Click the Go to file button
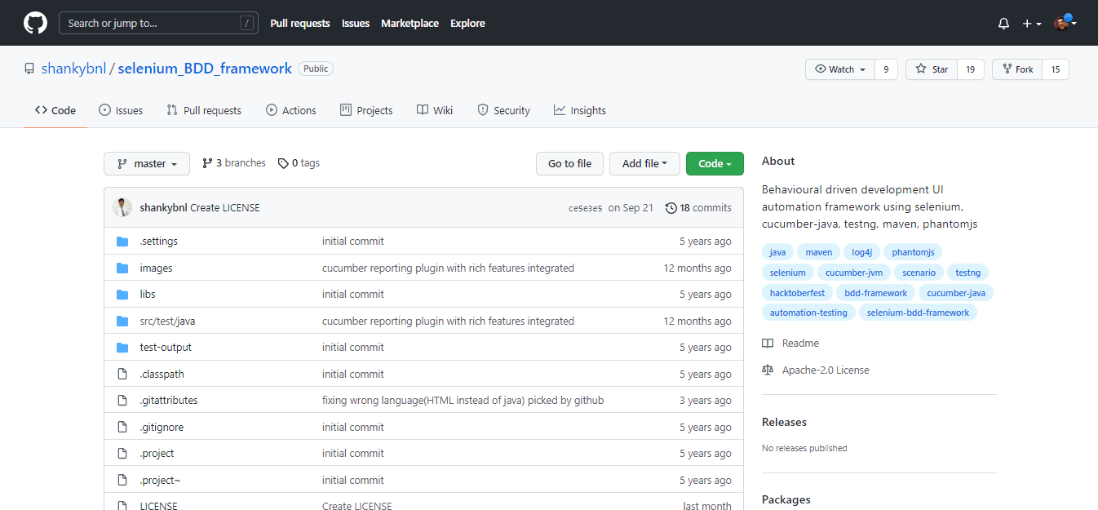 click(569, 164)
